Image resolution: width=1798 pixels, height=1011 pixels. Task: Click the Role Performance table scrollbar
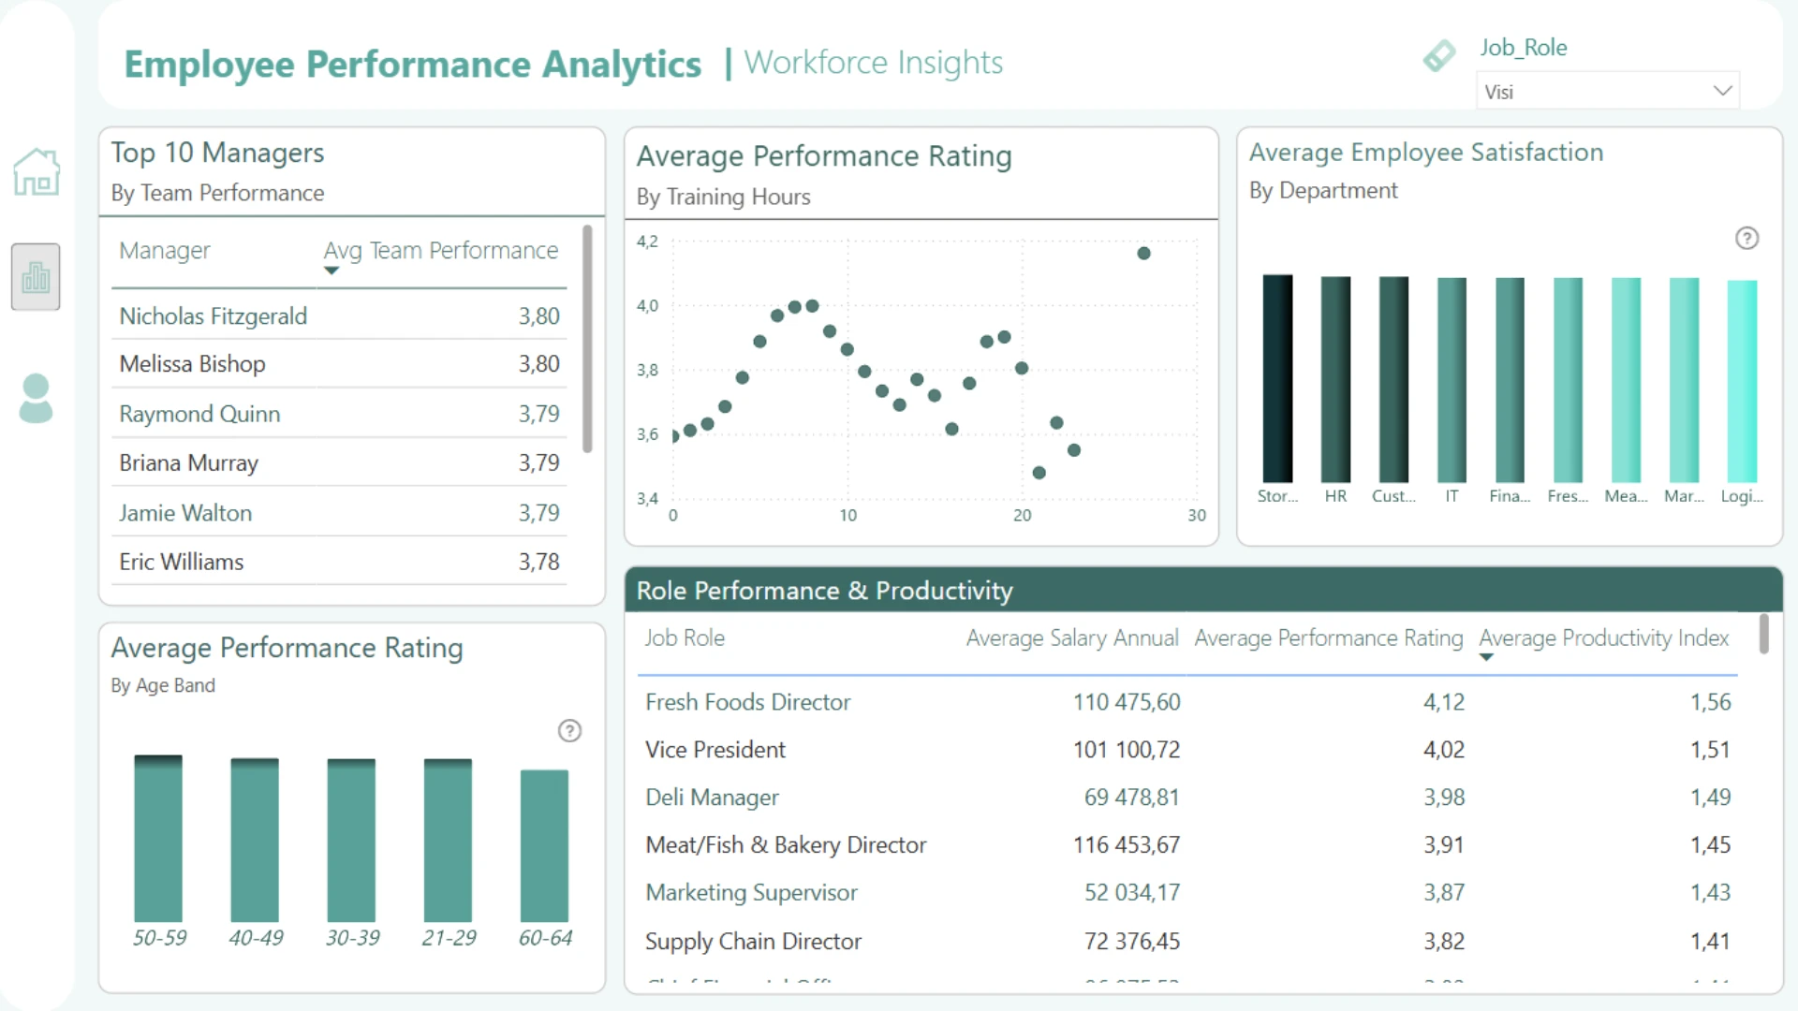[x=1763, y=635]
